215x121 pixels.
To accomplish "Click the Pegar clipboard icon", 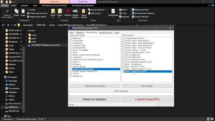I will click(23, 11).
